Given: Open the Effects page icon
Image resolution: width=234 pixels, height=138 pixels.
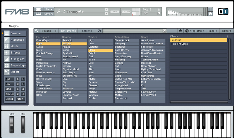Looking at the screenshot, I should [6, 53].
